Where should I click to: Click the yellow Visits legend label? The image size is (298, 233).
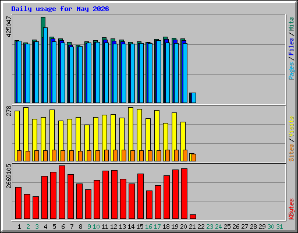pos(292,126)
